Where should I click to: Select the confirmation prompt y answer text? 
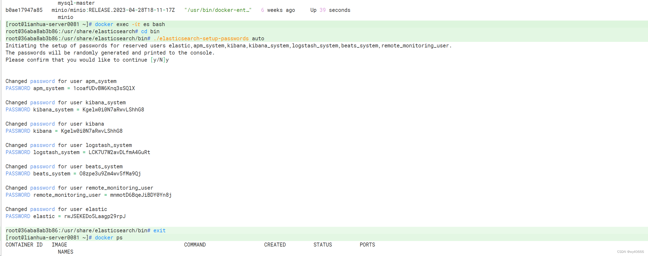click(168, 60)
